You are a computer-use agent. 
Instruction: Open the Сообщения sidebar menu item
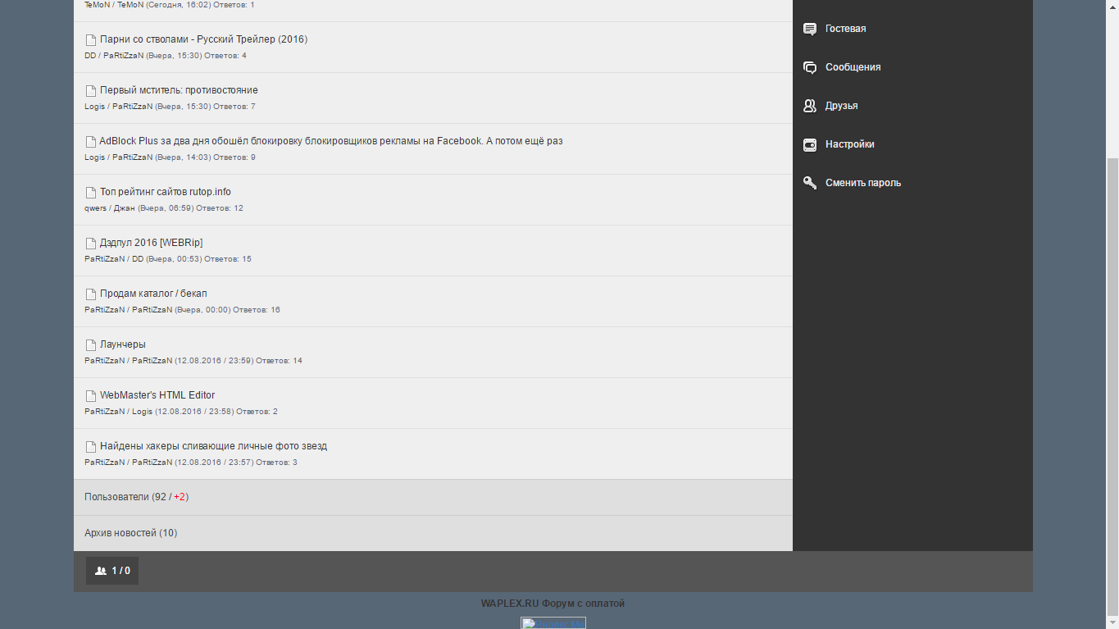pyautogui.click(x=912, y=67)
